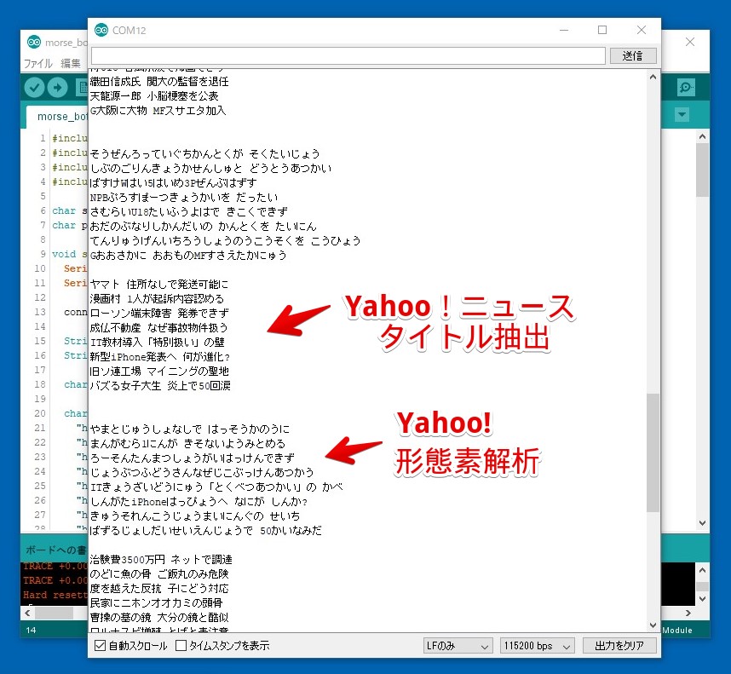Enable the タイムスタンプを表示 checkbox
This screenshot has width=731, height=674.
[x=181, y=646]
